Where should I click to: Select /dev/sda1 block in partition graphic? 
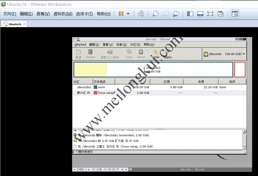pos(153,70)
